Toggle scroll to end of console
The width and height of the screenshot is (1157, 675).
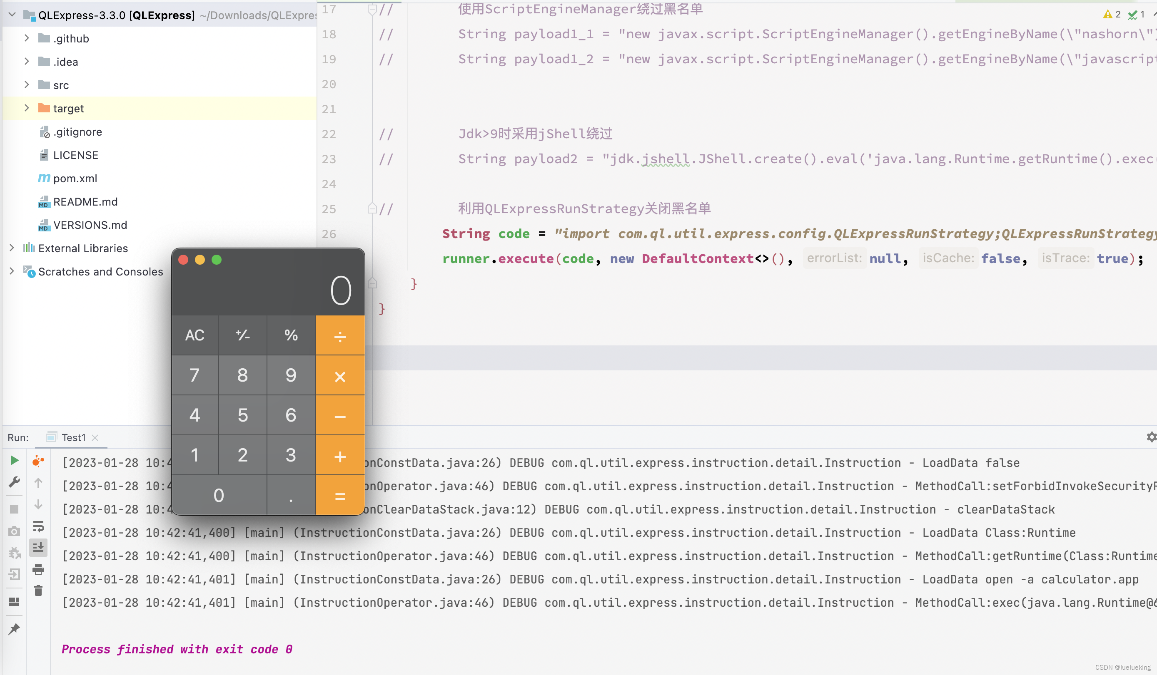[x=39, y=547]
